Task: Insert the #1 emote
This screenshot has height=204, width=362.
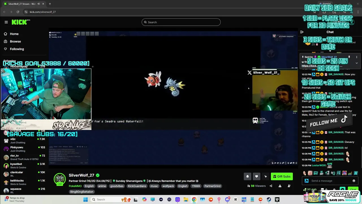Action: (x=339, y=173)
